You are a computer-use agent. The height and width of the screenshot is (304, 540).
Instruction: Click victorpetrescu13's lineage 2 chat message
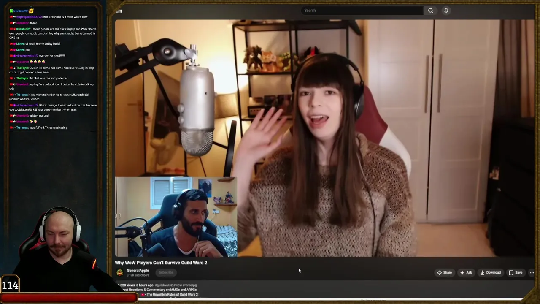coord(53,107)
